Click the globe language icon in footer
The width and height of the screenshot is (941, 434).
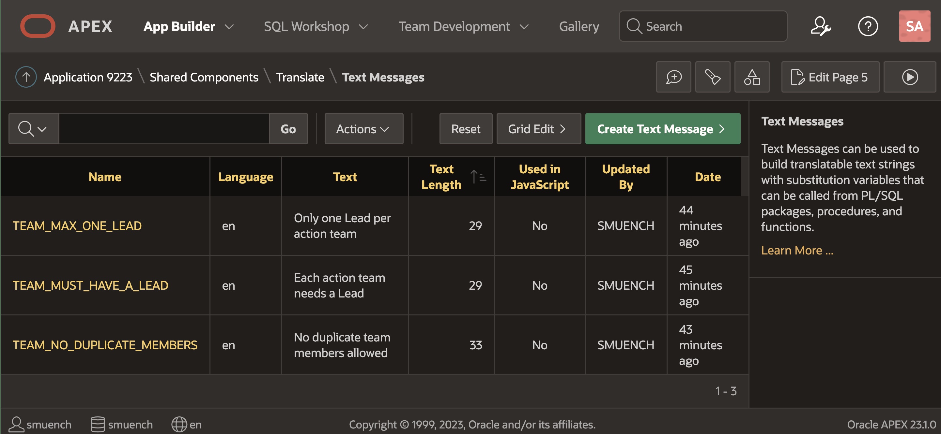click(179, 425)
